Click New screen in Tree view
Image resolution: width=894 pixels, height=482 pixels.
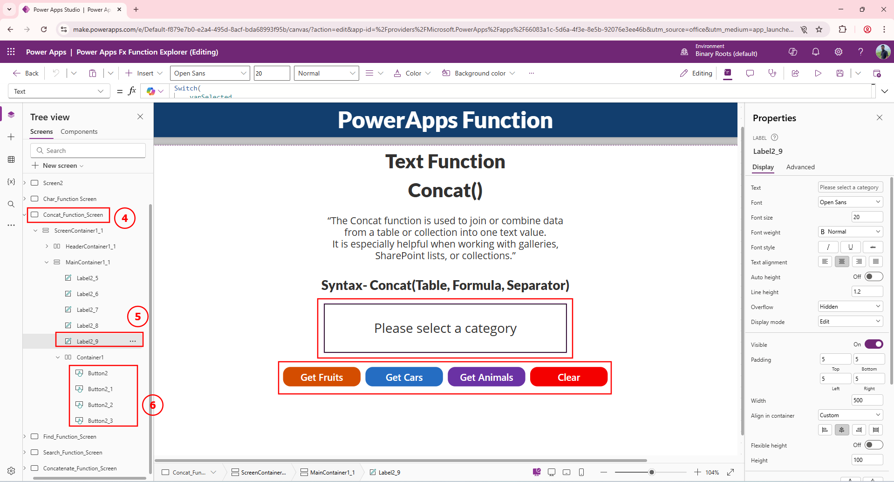58,165
